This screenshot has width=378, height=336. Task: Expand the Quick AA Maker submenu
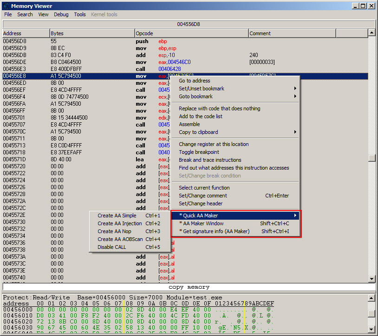235,216
